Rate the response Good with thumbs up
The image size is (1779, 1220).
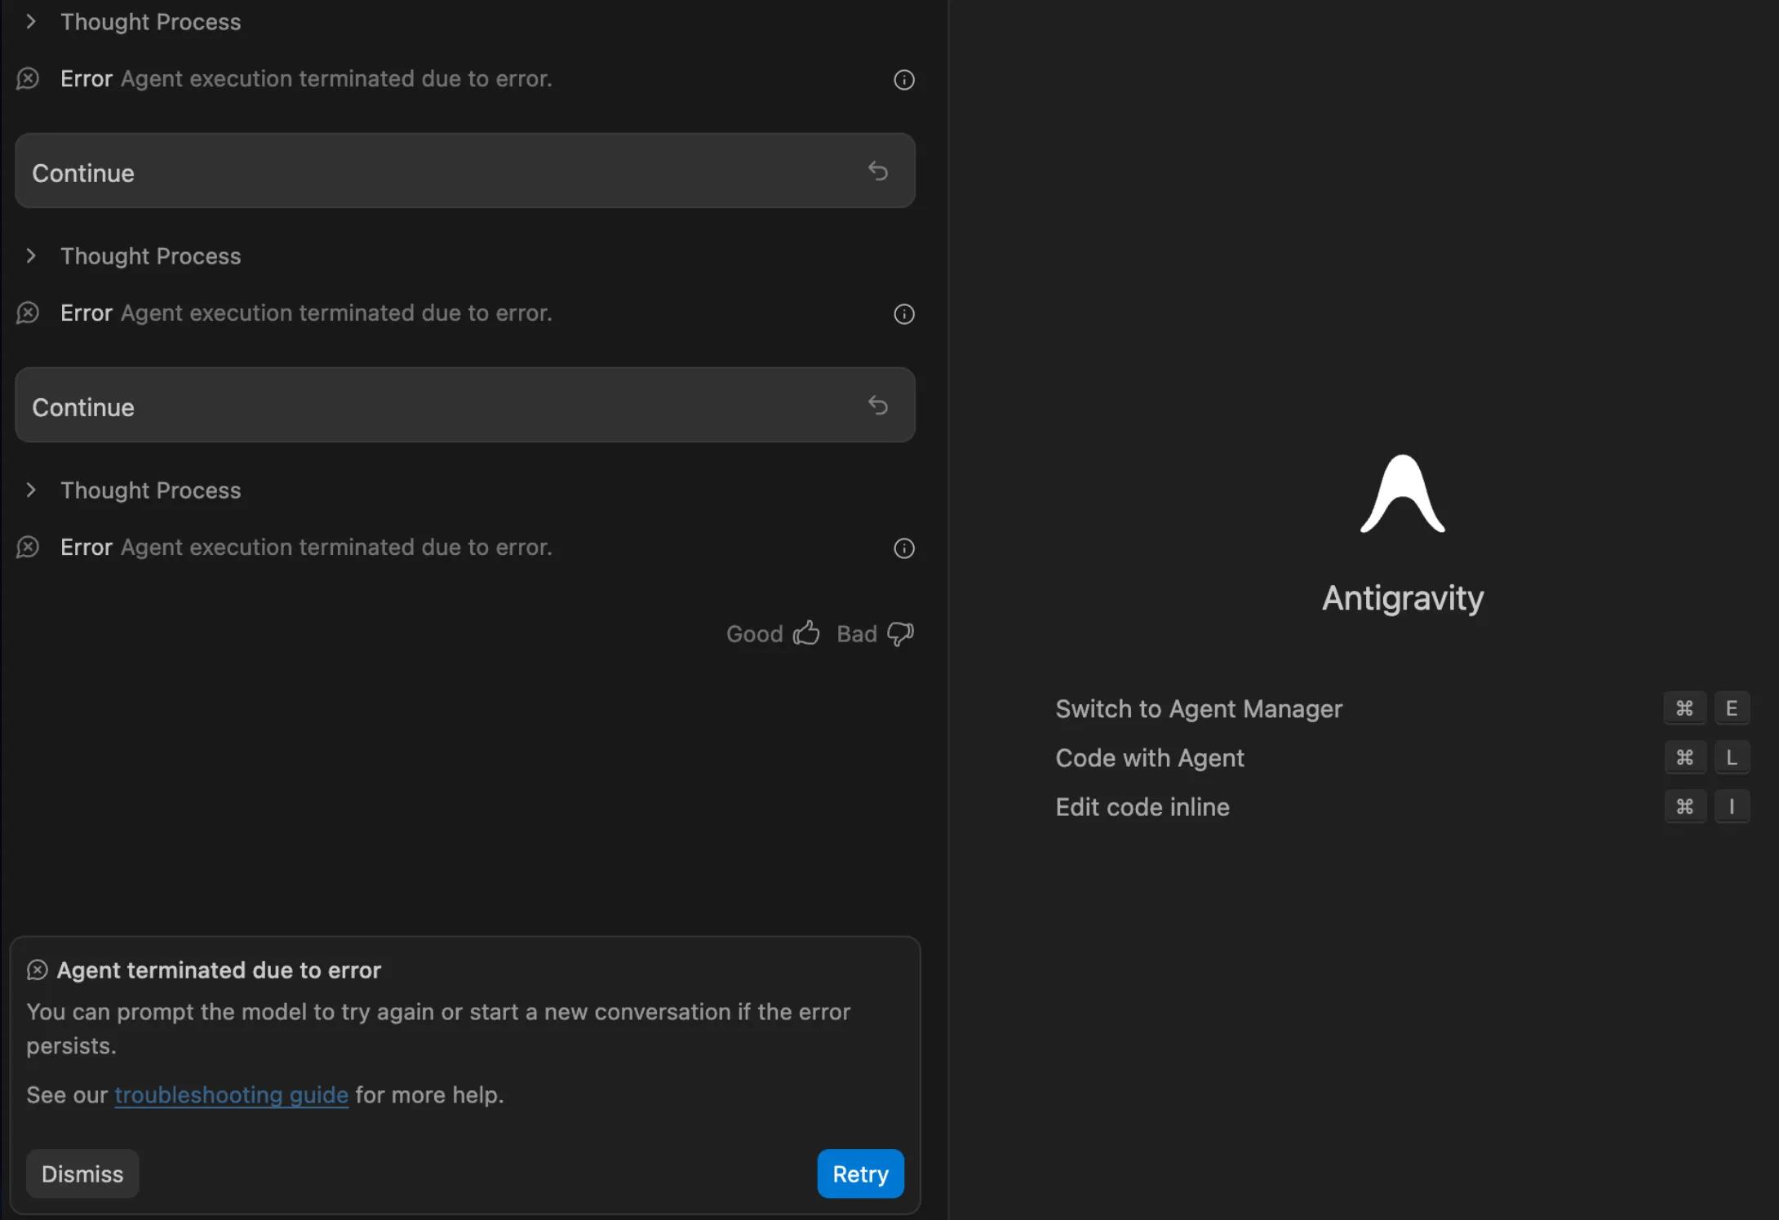pyautogui.click(x=805, y=633)
